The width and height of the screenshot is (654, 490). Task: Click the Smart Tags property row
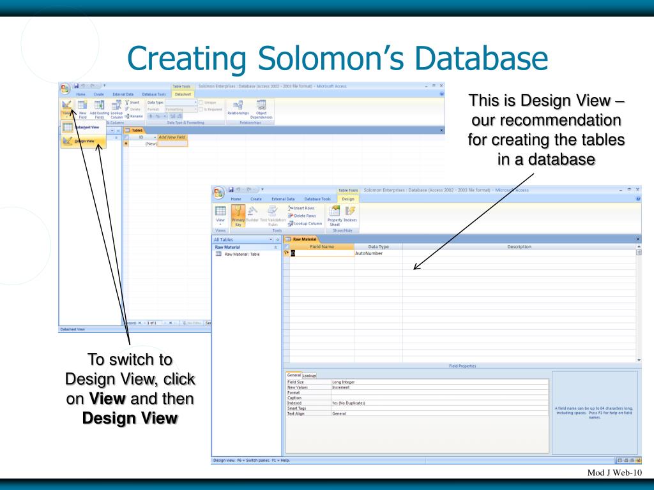pyautogui.click(x=417, y=408)
